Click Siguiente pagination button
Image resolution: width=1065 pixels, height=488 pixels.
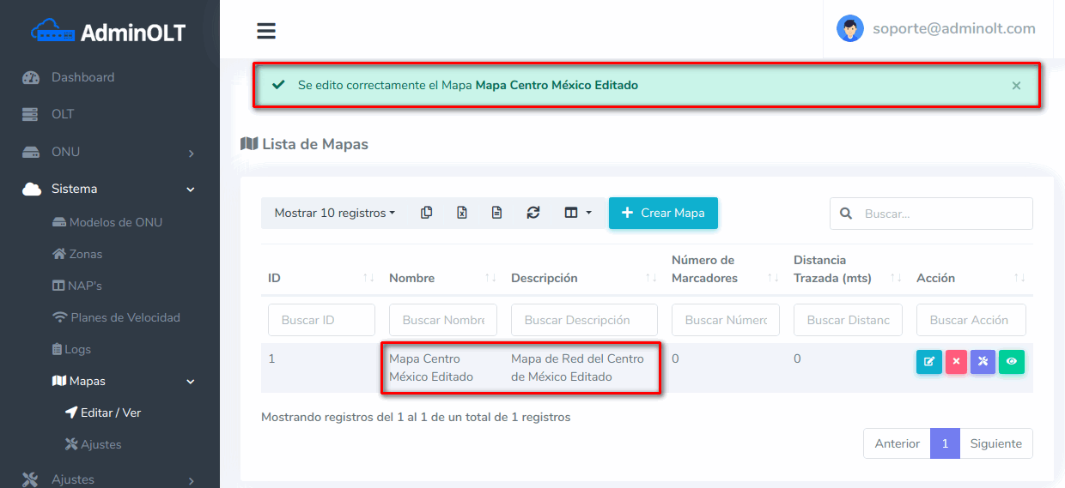click(x=995, y=443)
